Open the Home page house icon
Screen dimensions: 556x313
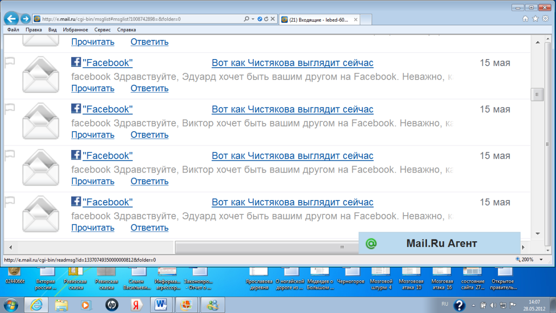[526, 19]
